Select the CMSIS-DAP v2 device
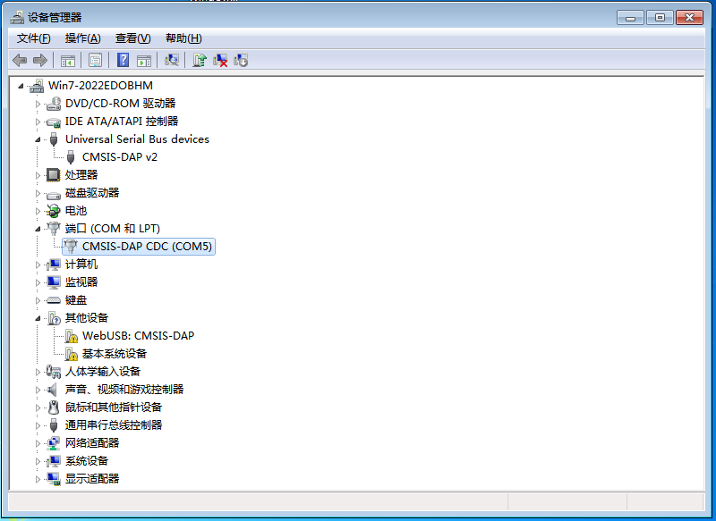The image size is (716, 521). 119,157
